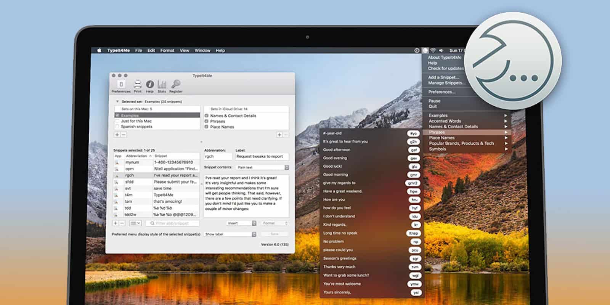Delete selected snippet with minus button below table
Image resolution: width=610 pixels, height=305 pixels.
click(x=122, y=223)
